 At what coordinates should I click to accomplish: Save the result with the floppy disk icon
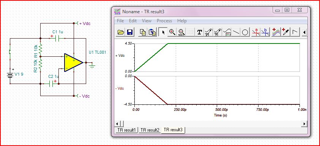tap(130, 32)
